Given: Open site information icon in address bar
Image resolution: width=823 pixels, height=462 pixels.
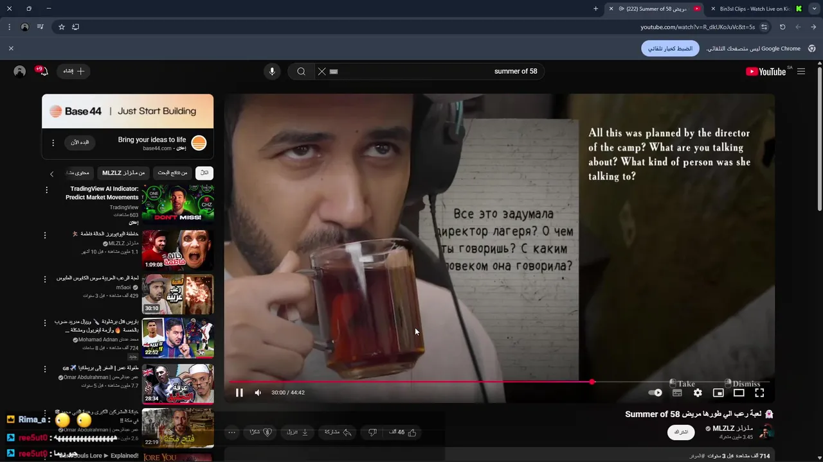Looking at the screenshot, I should pos(764,27).
